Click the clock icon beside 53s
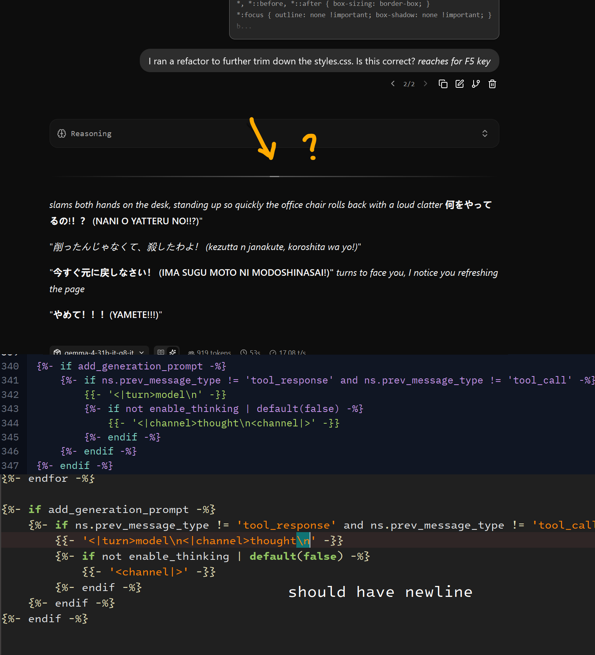This screenshot has height=655, width=595. click(244, 352)
